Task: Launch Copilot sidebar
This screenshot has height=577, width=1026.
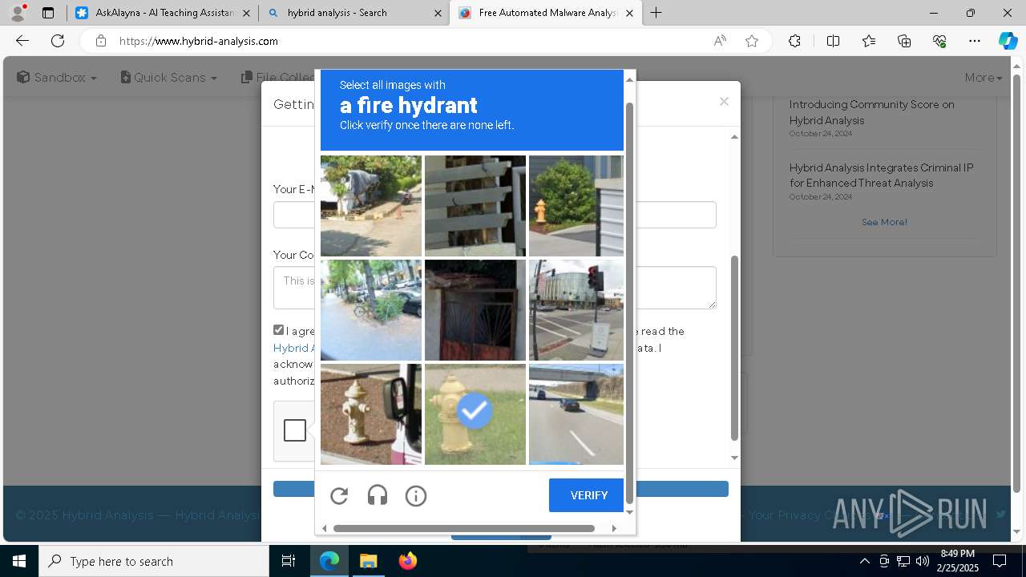Action: (1008, 41)
